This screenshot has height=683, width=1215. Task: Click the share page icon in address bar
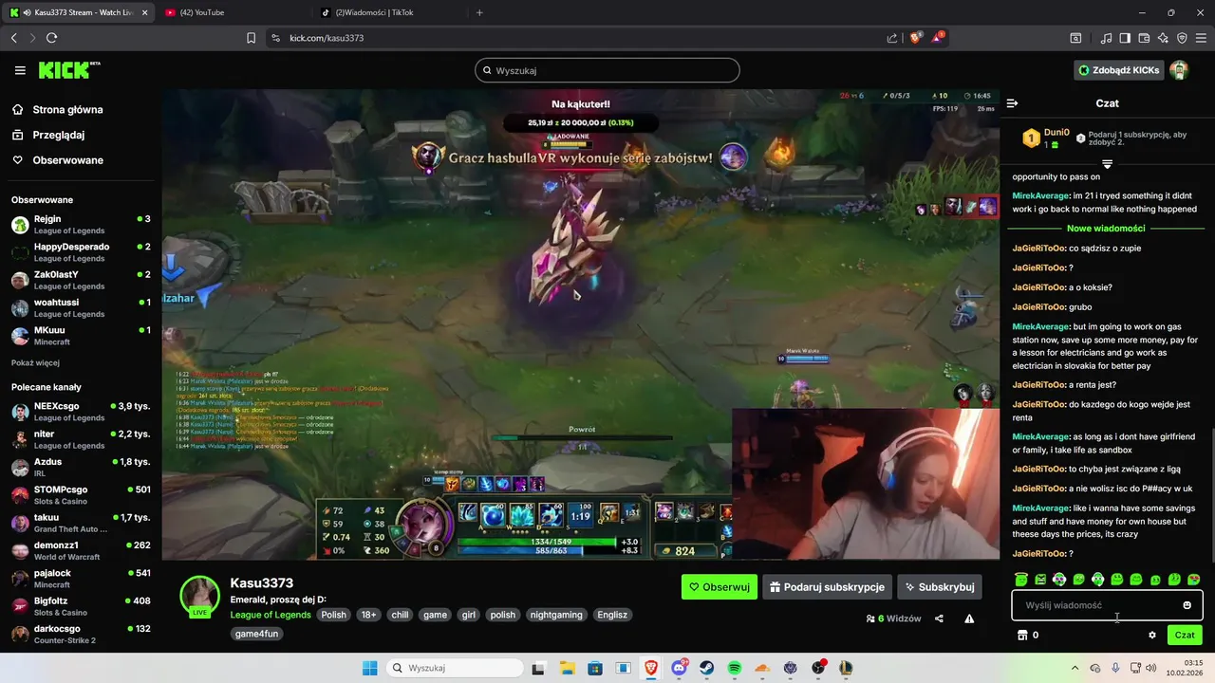click(892, 38)
